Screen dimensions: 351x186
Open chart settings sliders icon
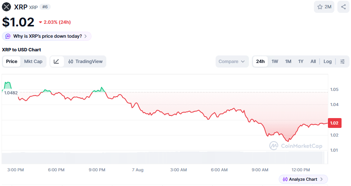tap(342, 61)
